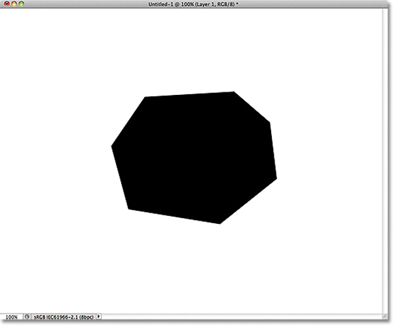Click the red close window button
Screen dimensions: 393x326
(x=6, y=4)
